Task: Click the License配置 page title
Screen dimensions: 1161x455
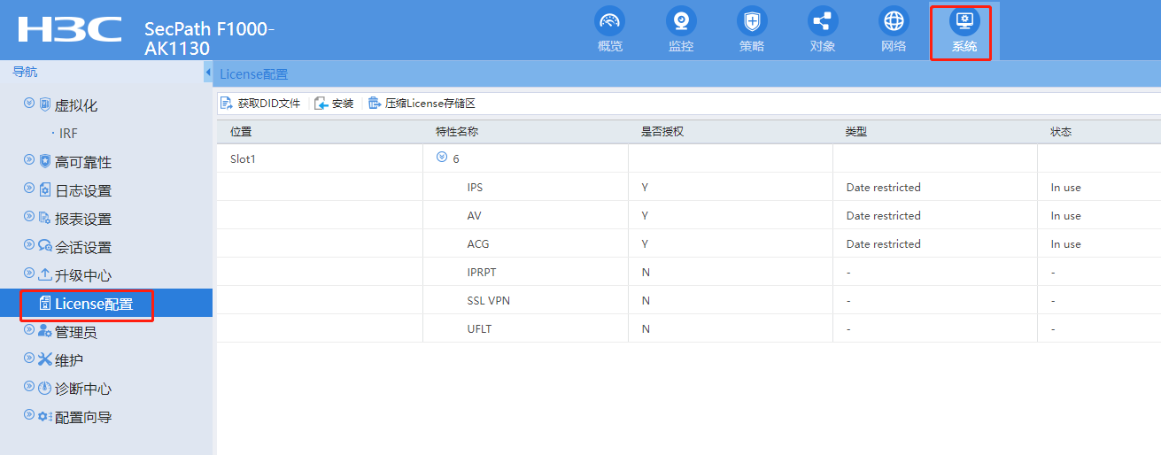Action: click(x=253, y=74)
